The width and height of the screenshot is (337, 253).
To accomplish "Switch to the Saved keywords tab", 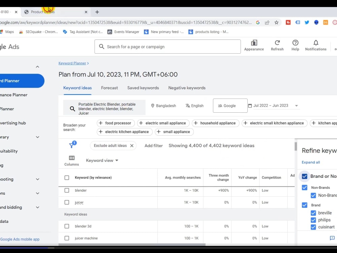I will click(143, 88).
